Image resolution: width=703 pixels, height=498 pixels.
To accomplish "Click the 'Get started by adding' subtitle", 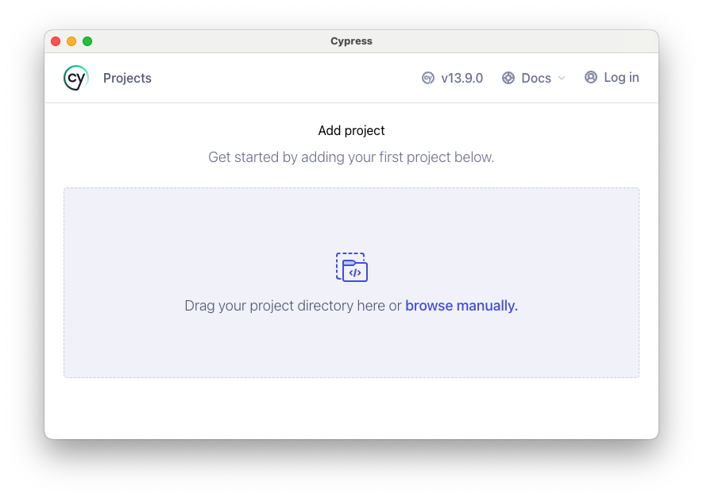I will point(351,157).
